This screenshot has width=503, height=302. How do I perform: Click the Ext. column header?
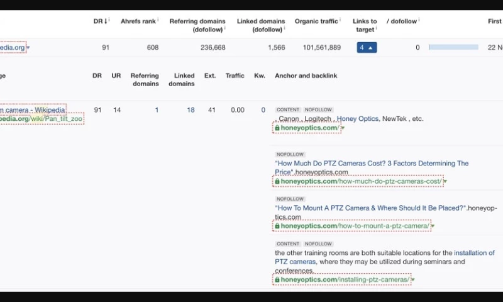click(210, 75)
